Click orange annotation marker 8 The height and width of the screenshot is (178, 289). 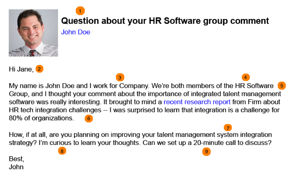[62, 151]
